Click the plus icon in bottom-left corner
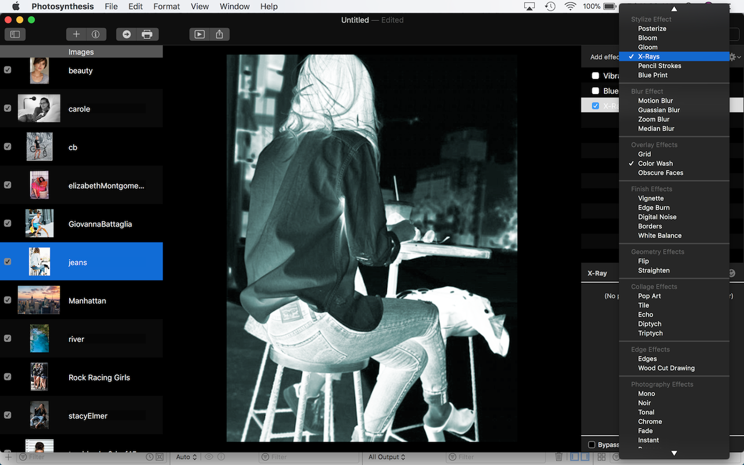Screen dimensions: 744x465 click(8, 457)
